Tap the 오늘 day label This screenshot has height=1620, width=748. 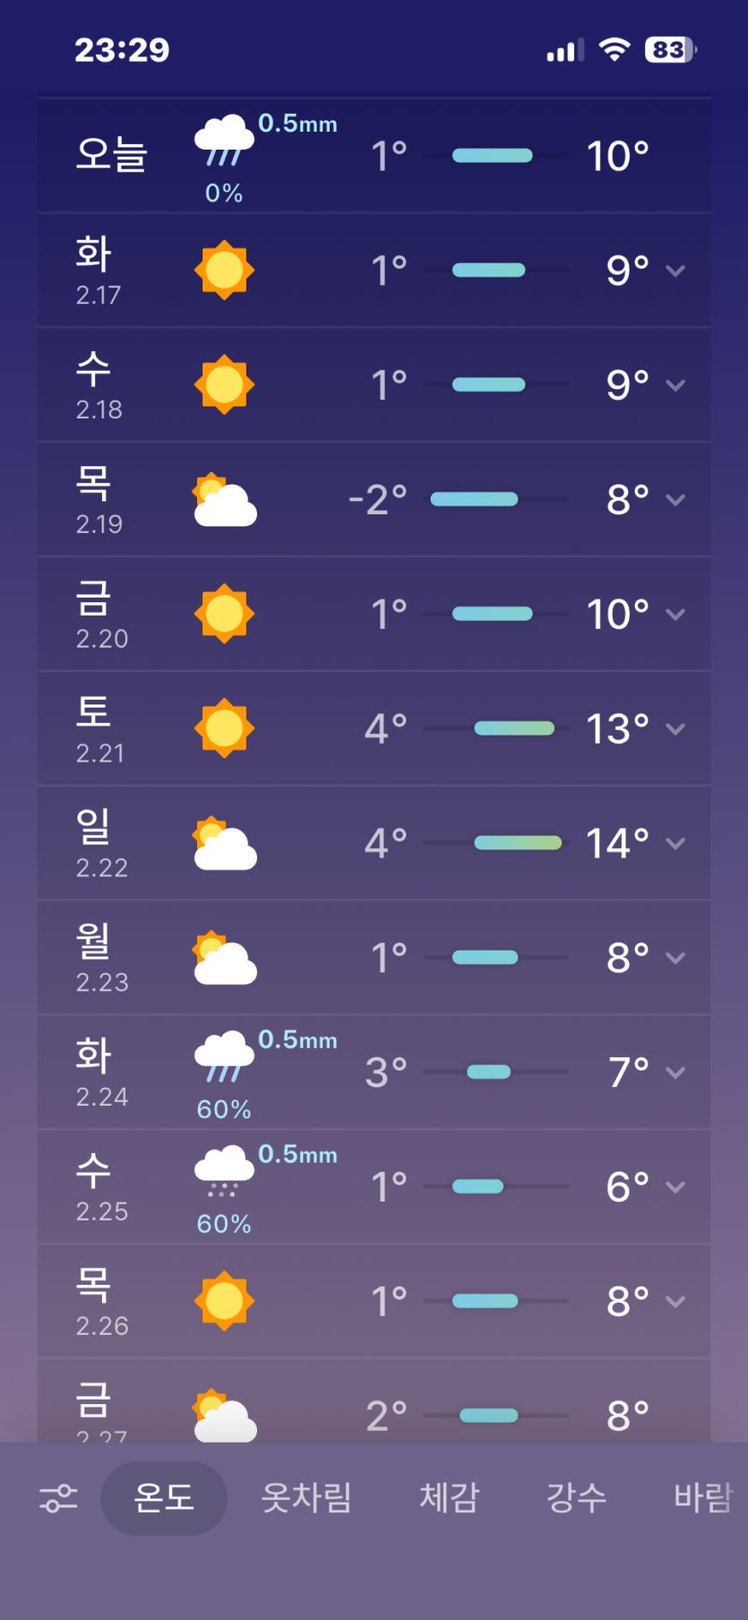click(x=112, y=155)
